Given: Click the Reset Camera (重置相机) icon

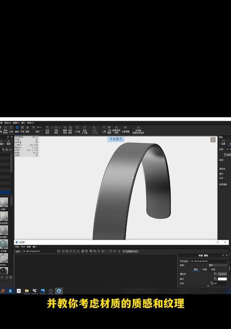Looking at the screenshot, I should click(x=65, y=130).
